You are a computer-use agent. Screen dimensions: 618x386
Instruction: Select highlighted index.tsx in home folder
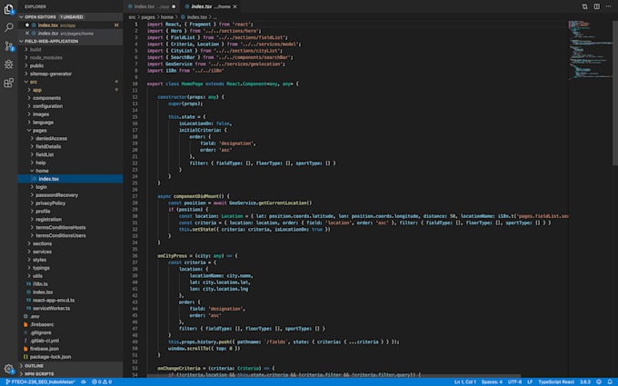(70, 179)
